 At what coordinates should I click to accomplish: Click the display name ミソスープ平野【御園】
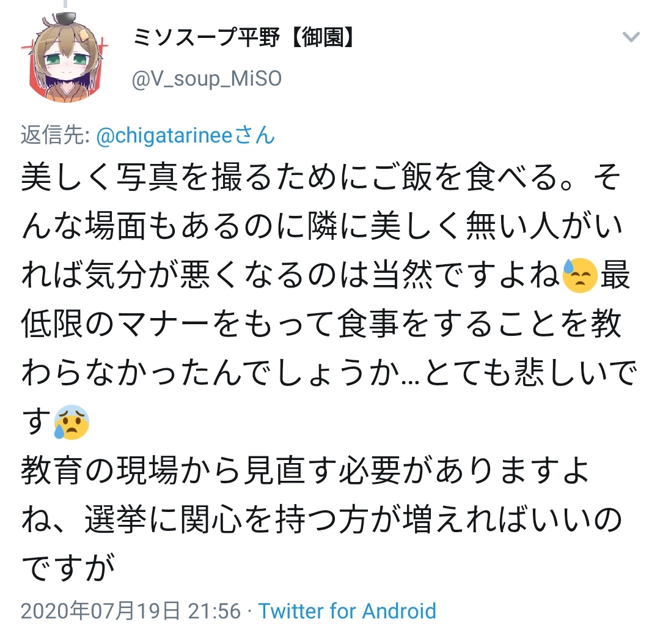pyautogui.click(x=243, y=37)
